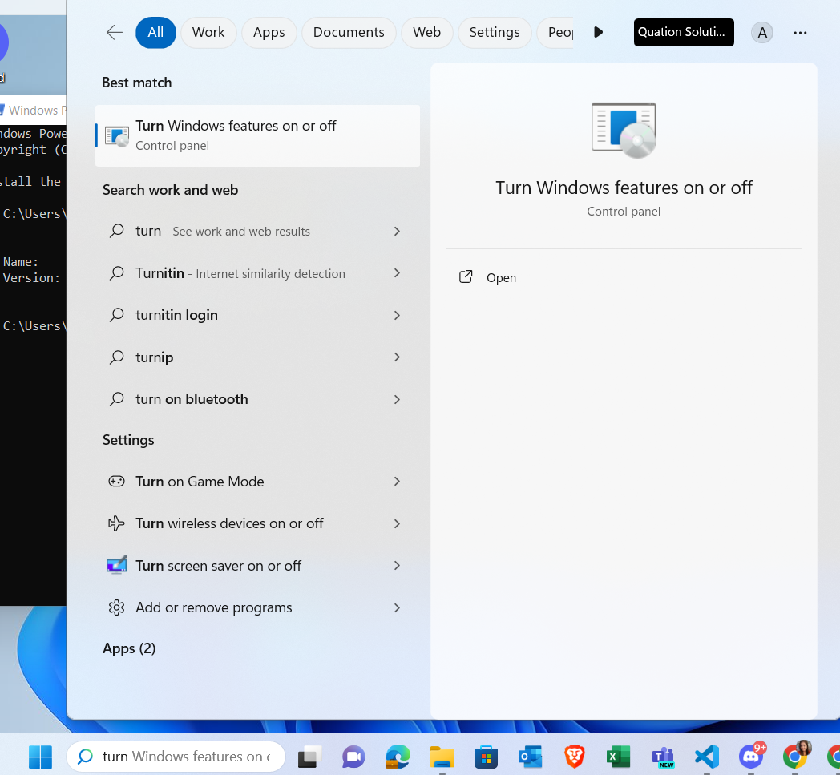
Task: Open Add or remove programs
Action: [213, 607]
